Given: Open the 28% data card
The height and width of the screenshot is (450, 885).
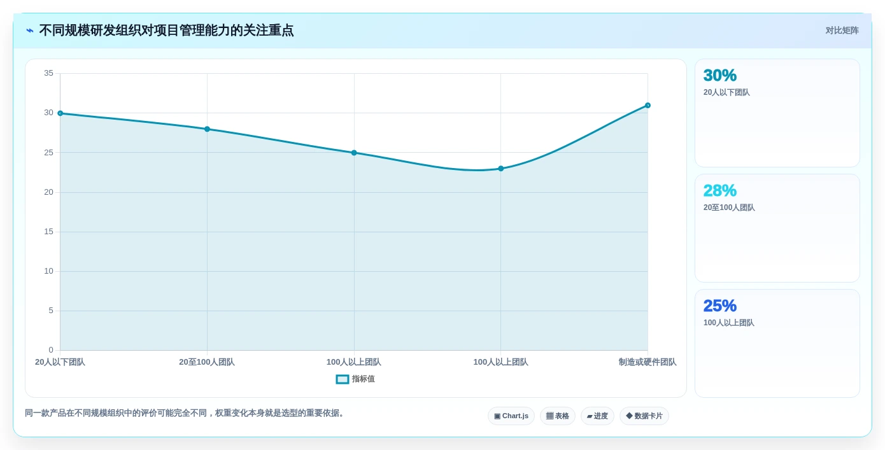Looking at the screenshot, I should [777, 229].
